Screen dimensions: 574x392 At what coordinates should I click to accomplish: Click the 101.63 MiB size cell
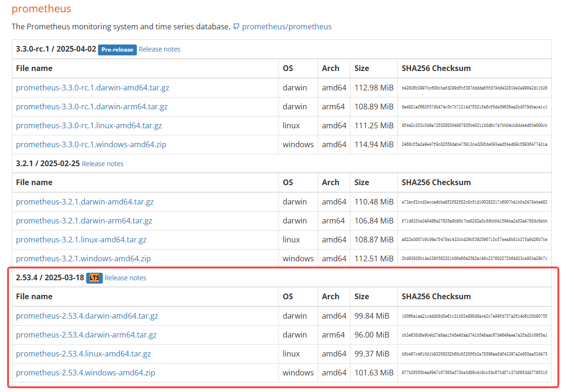point(374,373)
